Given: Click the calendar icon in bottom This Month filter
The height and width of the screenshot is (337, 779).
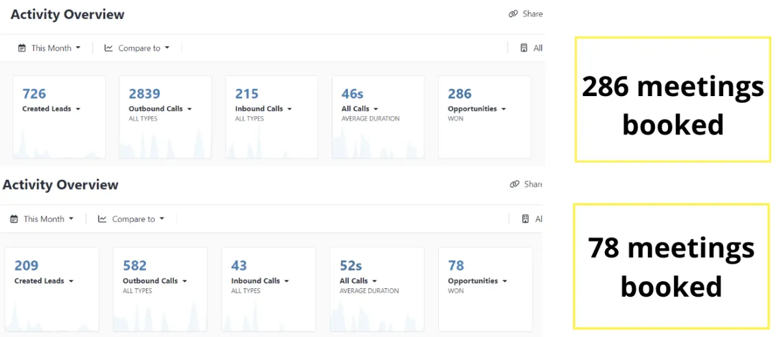Looking at the screenshot, I should [14, 219].
